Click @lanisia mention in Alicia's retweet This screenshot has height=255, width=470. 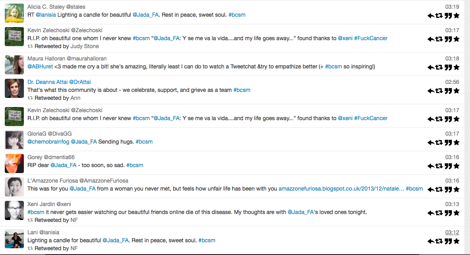coord(46,15)
